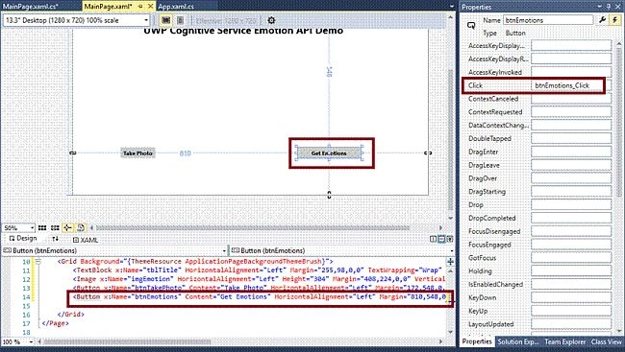Click the LayoutUpdated event field
The image size is (625, 352).
pyautogui.click(x=571, y=324)
